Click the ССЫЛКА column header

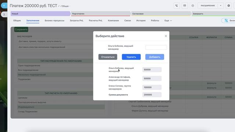click(194, 37)
